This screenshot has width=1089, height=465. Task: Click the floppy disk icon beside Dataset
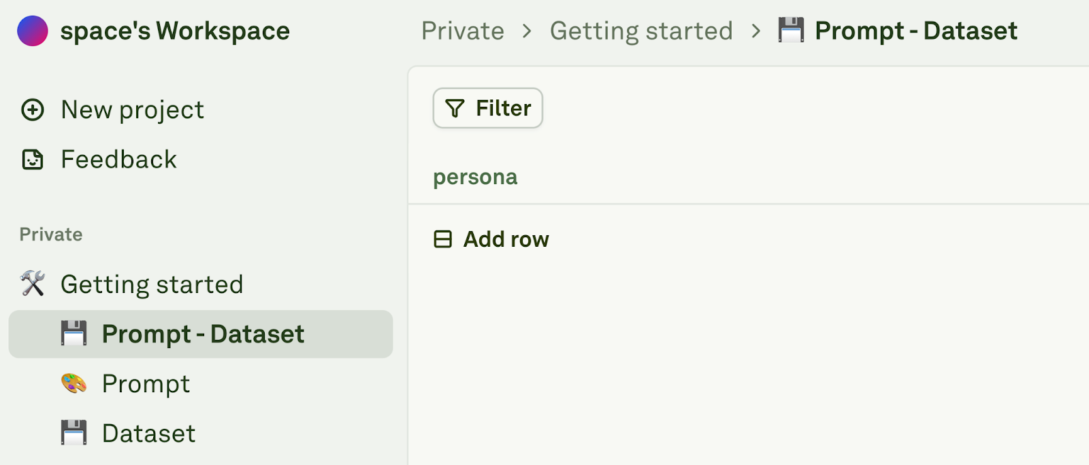click(74, 433)
